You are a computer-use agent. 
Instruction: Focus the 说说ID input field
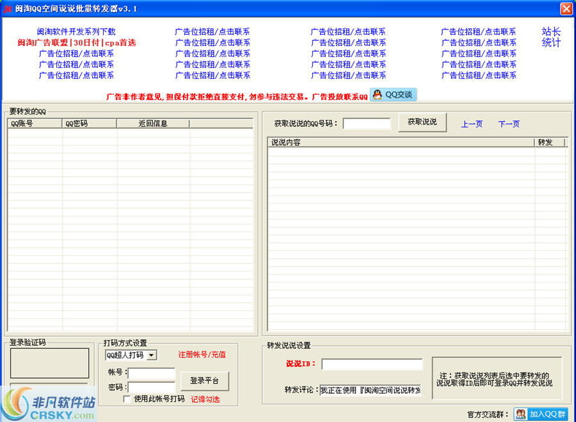tap(372, 364)
